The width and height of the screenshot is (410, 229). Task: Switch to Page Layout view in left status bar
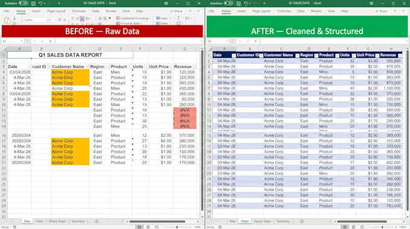click(148, 227)
